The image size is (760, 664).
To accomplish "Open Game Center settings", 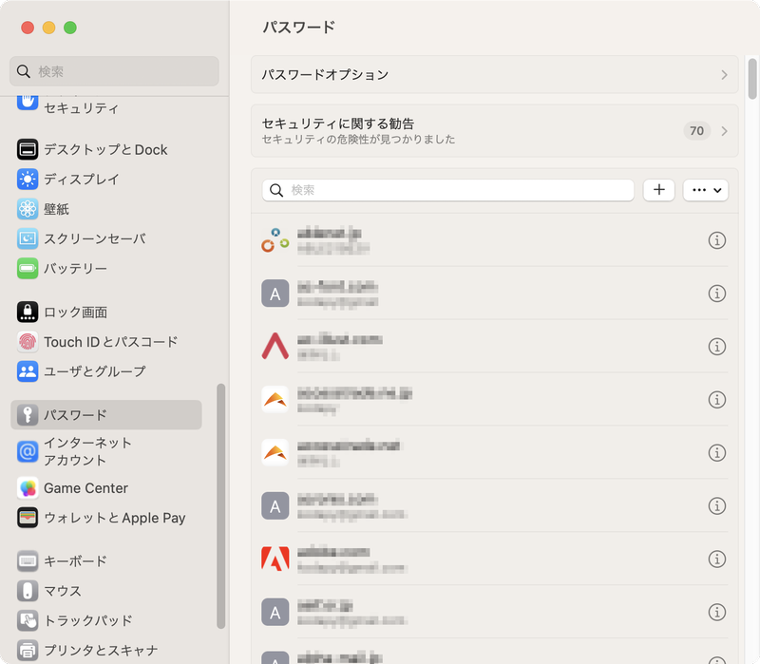I will 26,487.
